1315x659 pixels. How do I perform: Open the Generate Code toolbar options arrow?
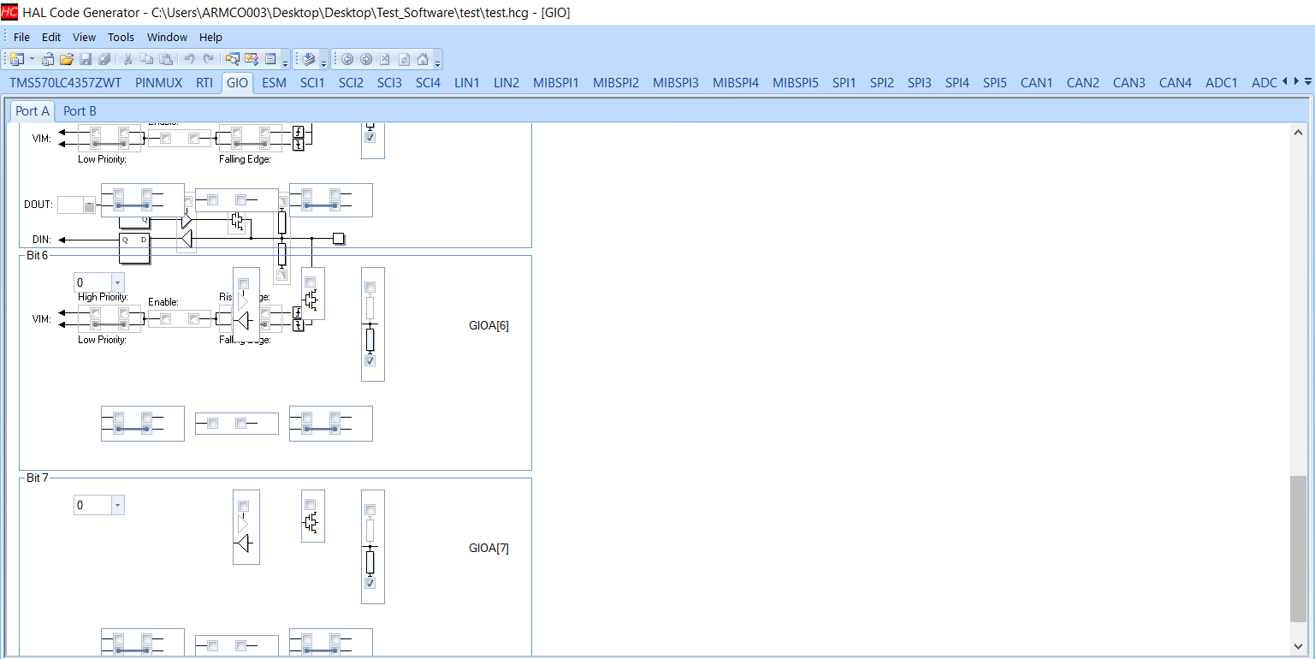pos(323,61)
